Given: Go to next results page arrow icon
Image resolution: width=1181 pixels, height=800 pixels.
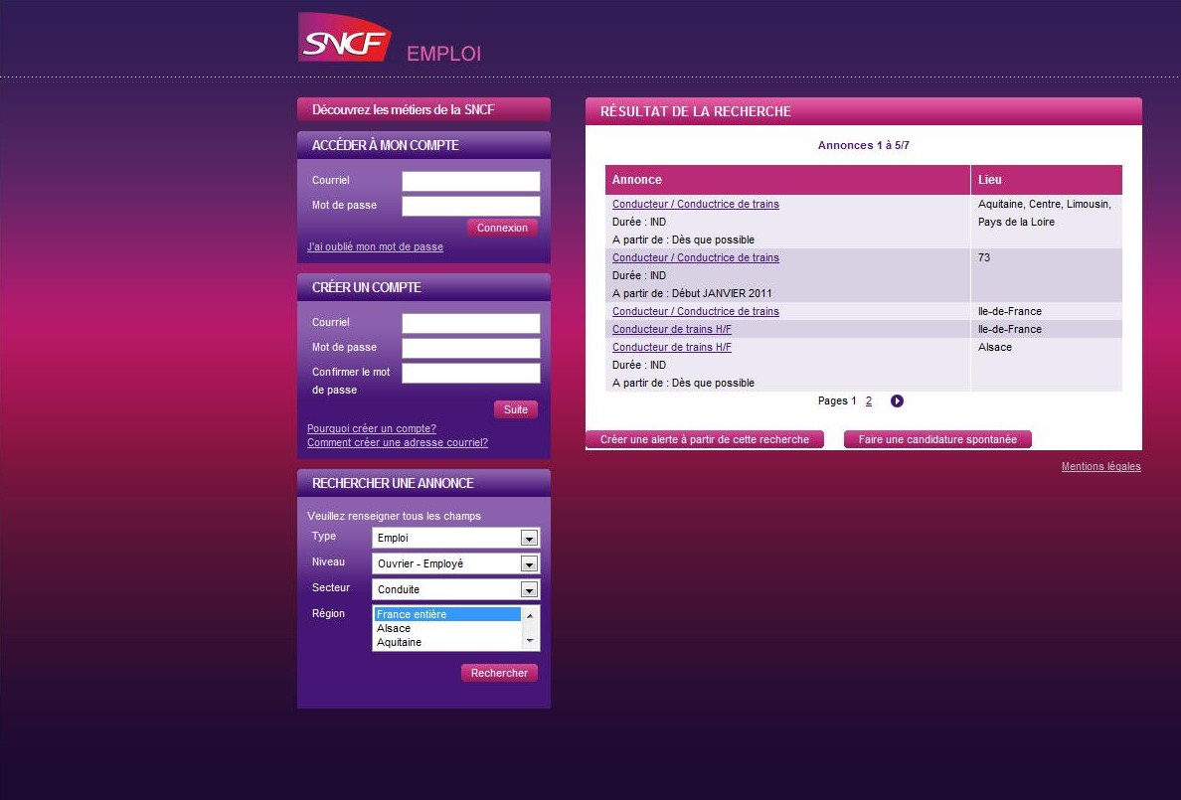Looking at the screenshot, I should [x=897, y=400].
